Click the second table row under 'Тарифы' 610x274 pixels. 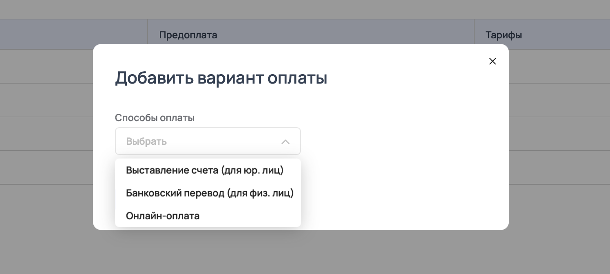(559, 100)
